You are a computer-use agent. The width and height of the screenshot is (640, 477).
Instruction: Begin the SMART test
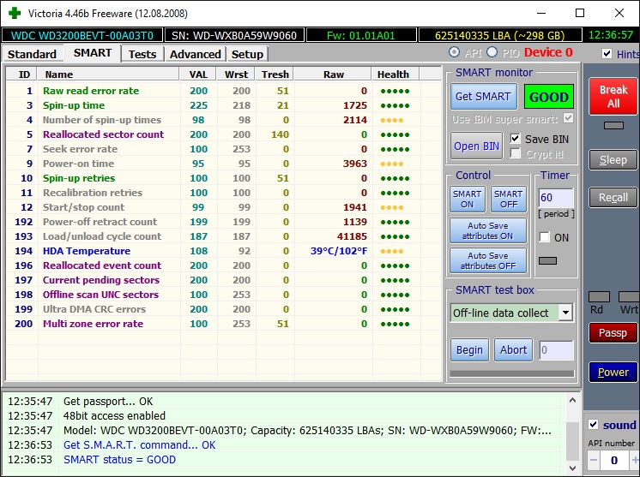click(469, 350)
